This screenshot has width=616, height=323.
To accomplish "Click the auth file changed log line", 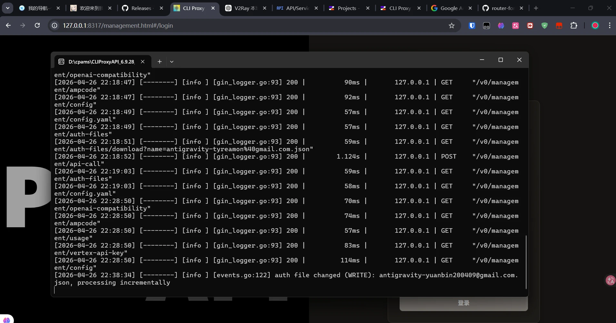I will point(287,279).
